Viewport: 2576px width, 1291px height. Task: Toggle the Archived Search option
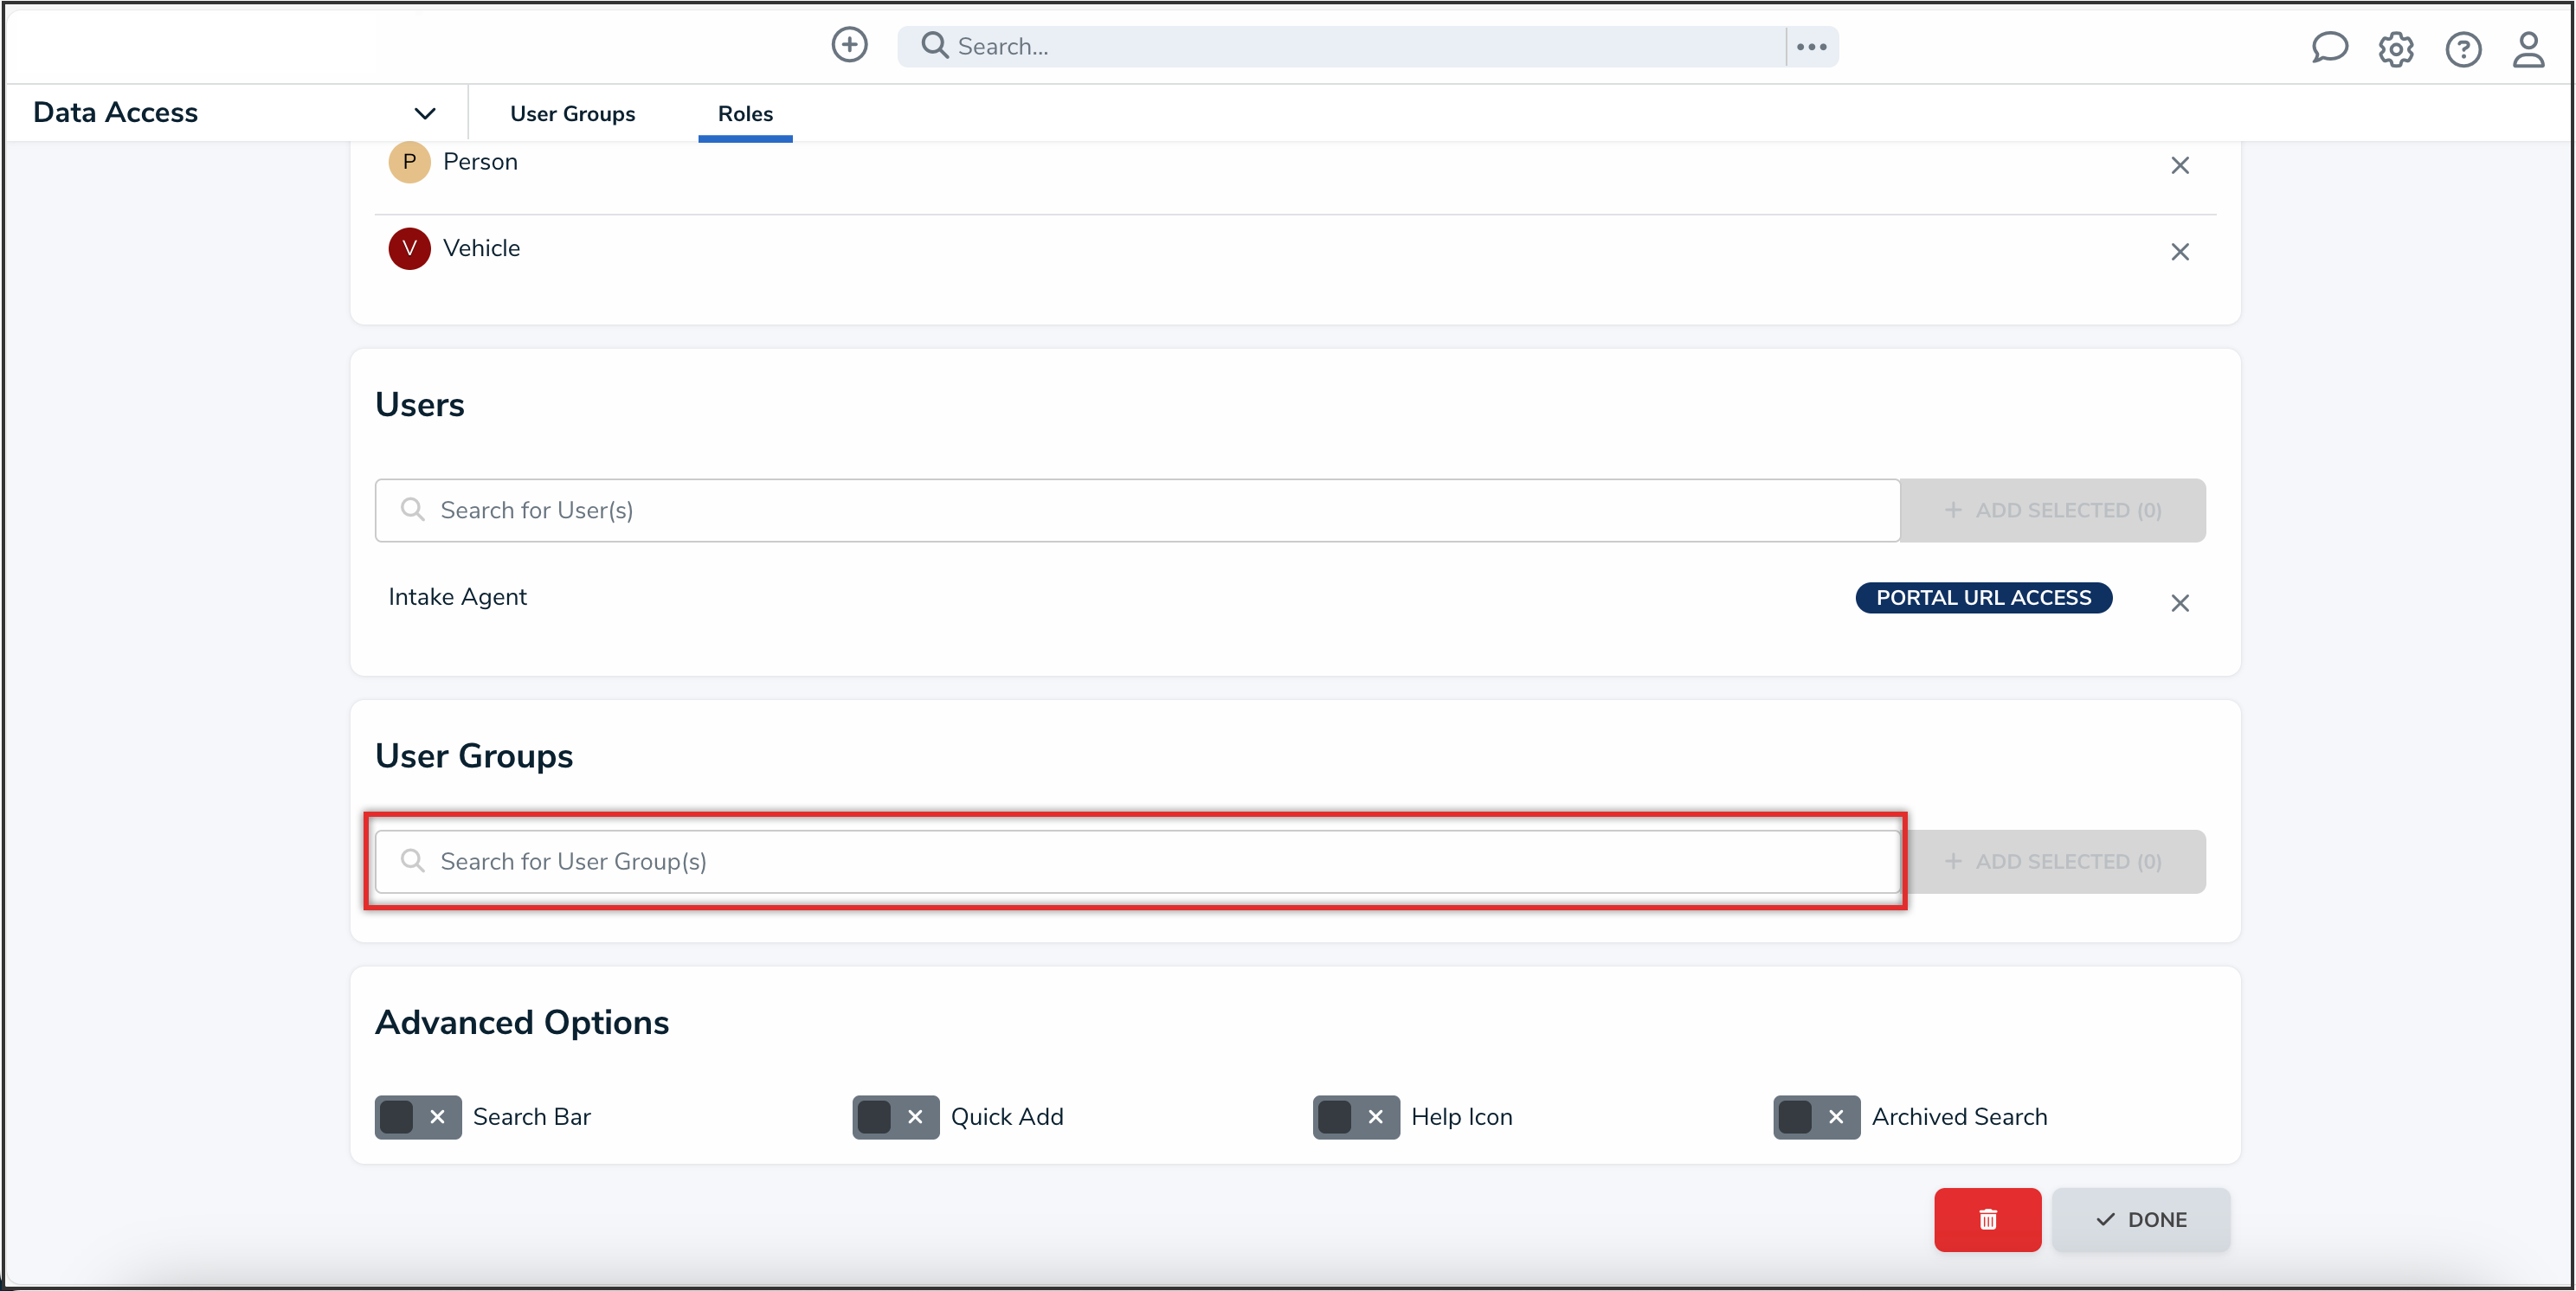pos(1816,1117)
